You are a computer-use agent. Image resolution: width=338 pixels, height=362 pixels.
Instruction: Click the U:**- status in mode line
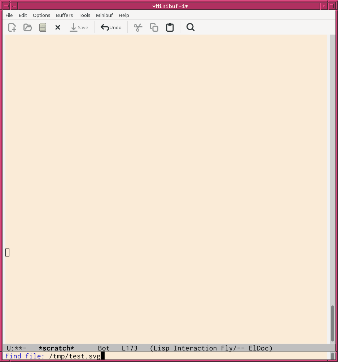[x=17, y=348]
